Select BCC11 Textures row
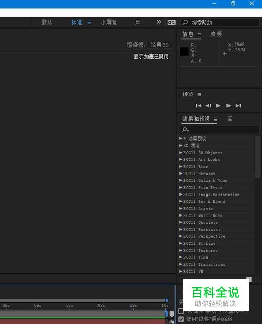Viewport: 262px width, 324px height. click(216, 251)
